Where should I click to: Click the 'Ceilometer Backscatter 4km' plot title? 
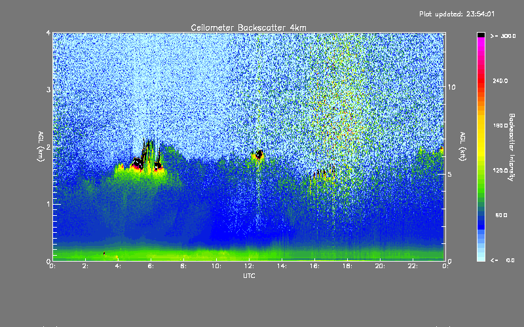tap(248, 27)
